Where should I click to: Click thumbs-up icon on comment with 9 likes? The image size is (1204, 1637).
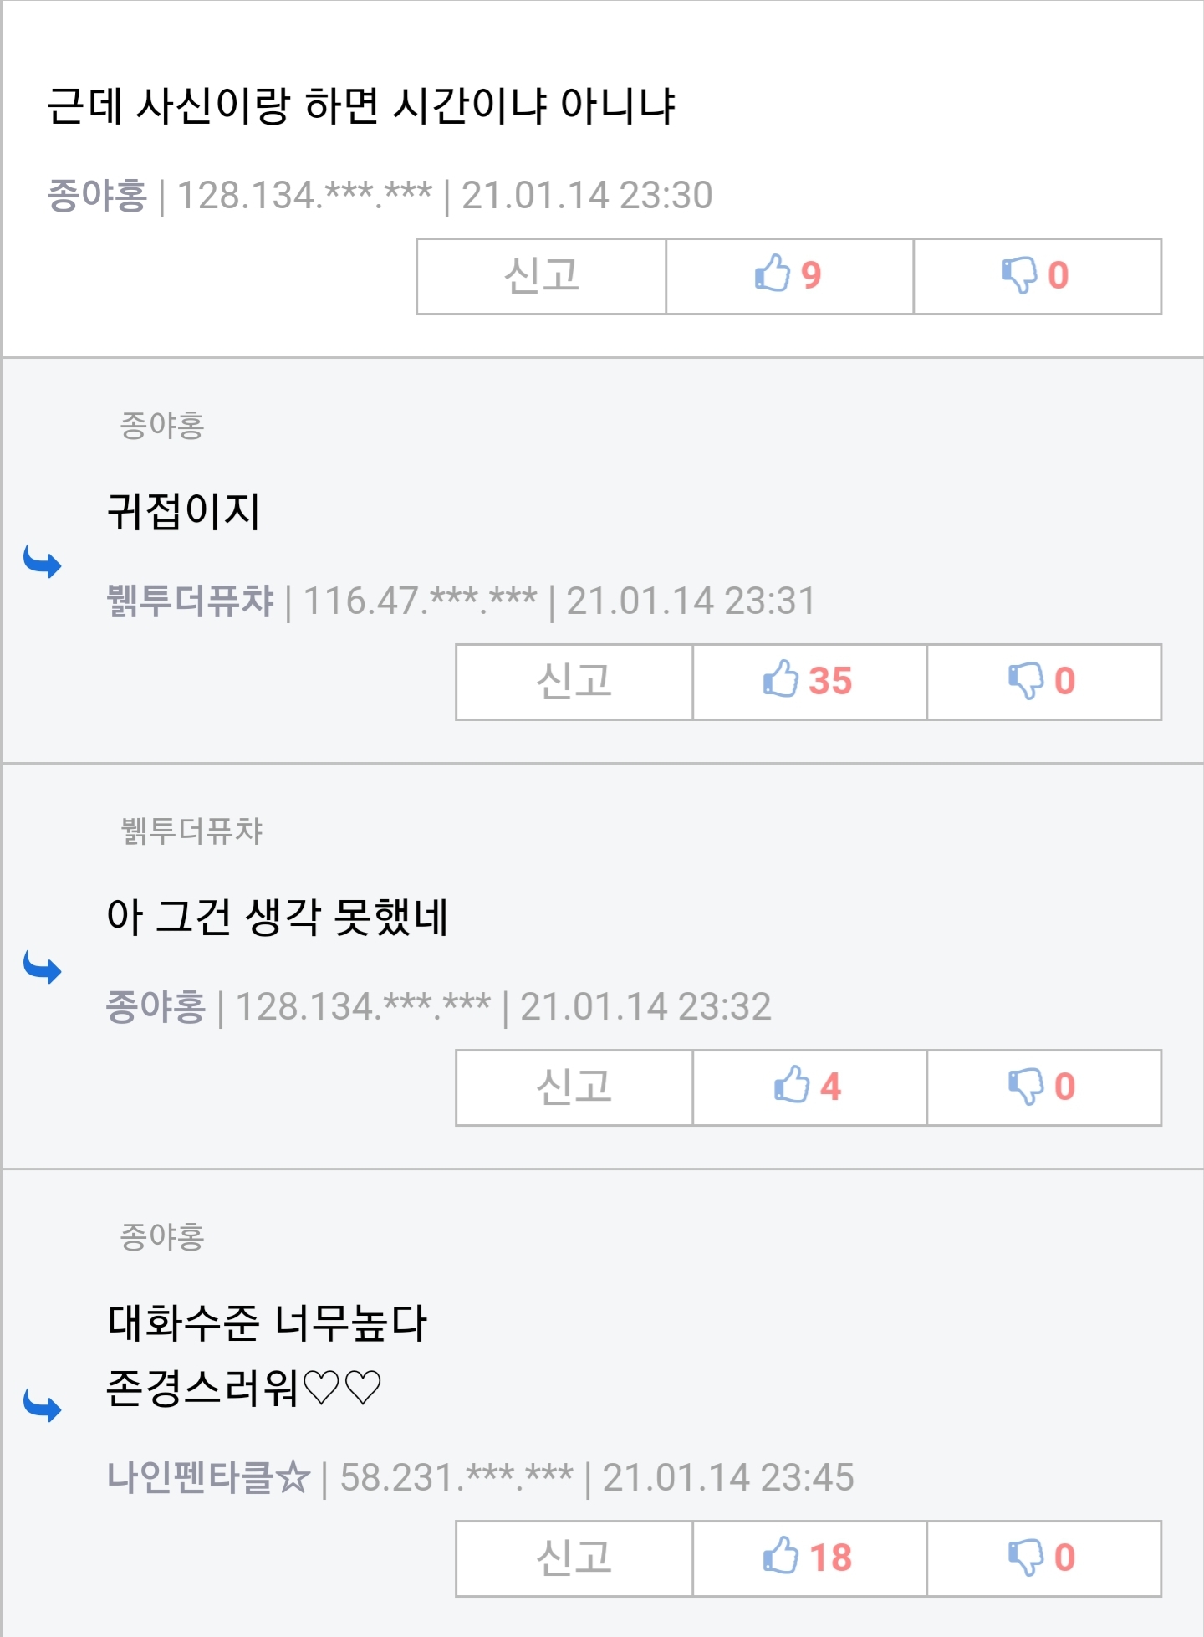[773, 274]
